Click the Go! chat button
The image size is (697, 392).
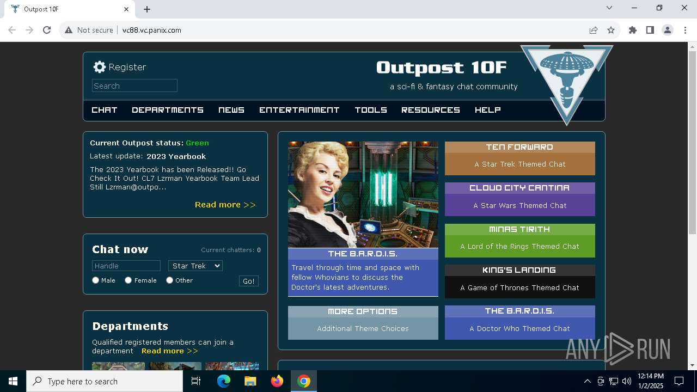pos(249,281)
